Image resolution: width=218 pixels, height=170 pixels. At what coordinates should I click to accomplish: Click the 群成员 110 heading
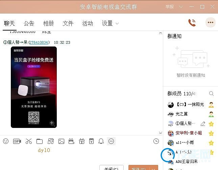(181, 94)
